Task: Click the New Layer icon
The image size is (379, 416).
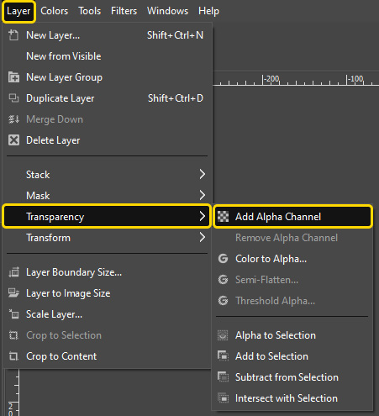Action: [13, 35]
